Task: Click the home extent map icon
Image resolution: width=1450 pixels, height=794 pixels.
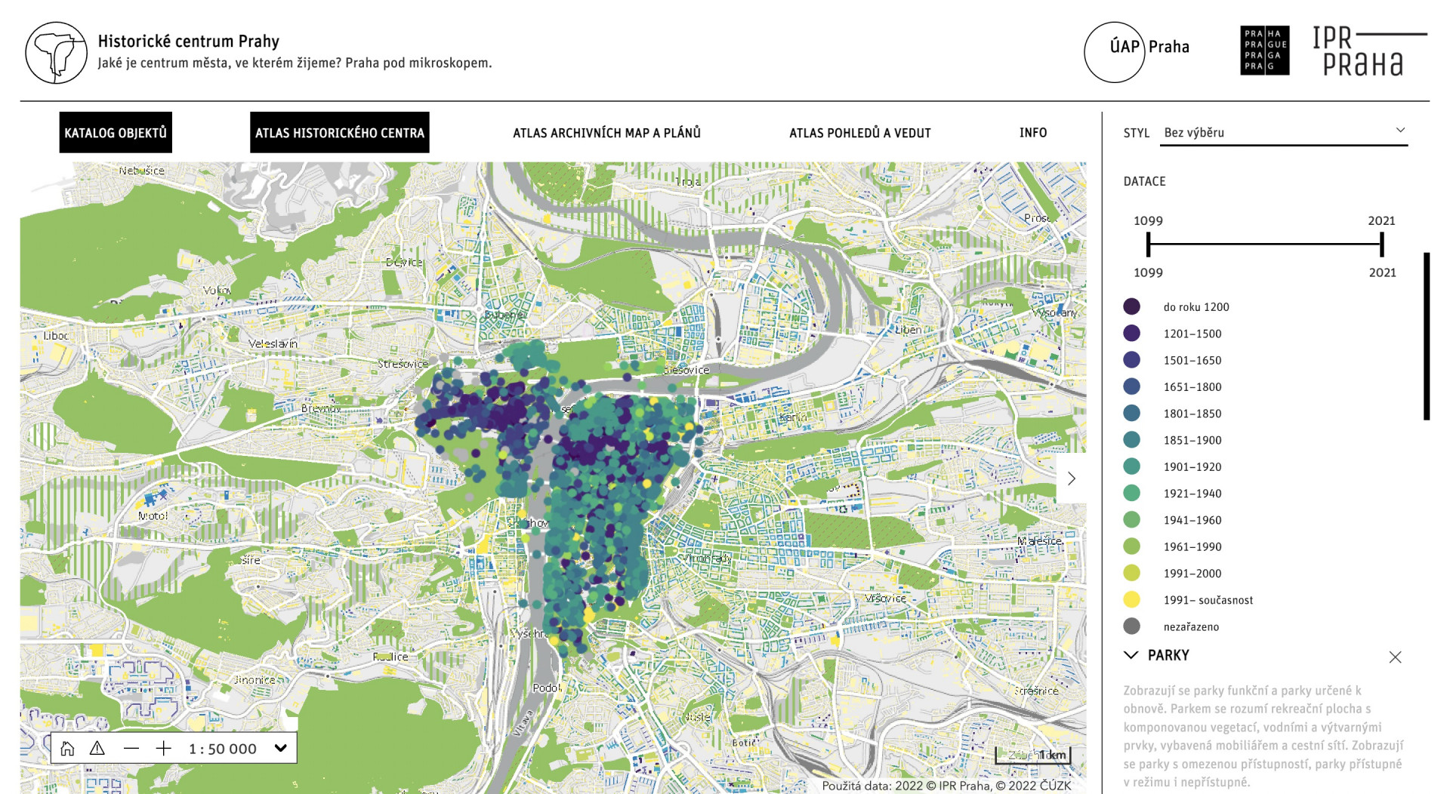Action: pos(67,748)
